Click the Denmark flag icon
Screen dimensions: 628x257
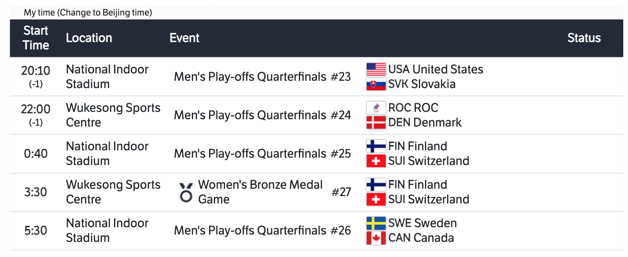[376, 123]
